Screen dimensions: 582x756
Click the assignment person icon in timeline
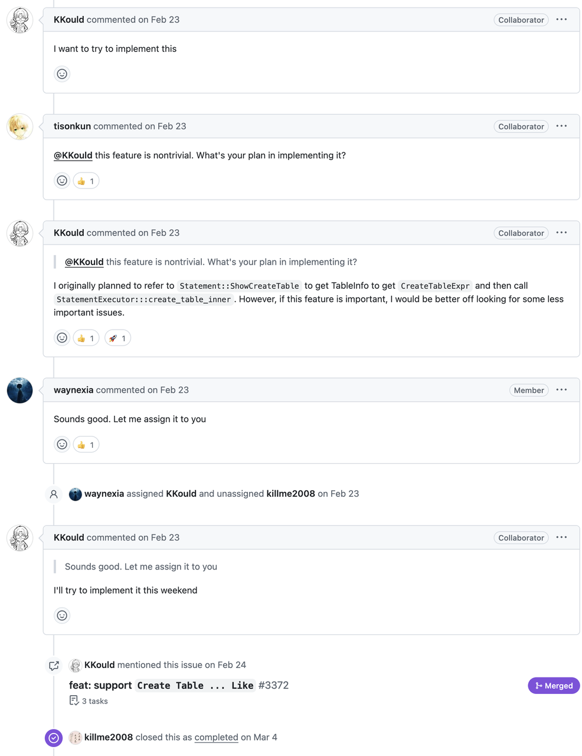(54, 494)
